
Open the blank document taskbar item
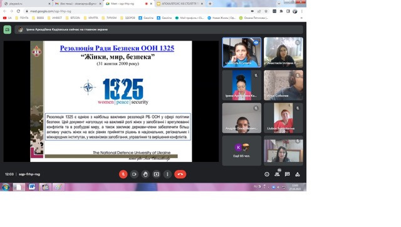pyautogui.click(x=19, y=187)
